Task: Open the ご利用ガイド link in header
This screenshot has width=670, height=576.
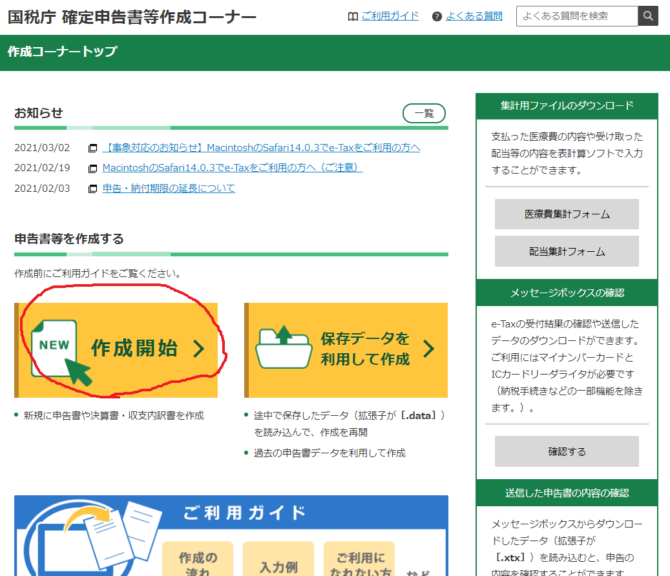Action: (390, 16)
